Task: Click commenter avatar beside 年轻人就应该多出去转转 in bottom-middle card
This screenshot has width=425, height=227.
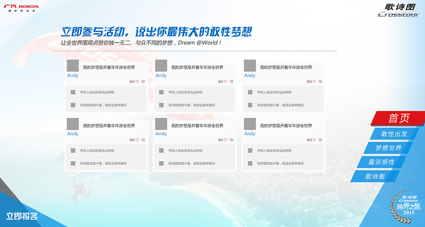Action: click(161, 151)
